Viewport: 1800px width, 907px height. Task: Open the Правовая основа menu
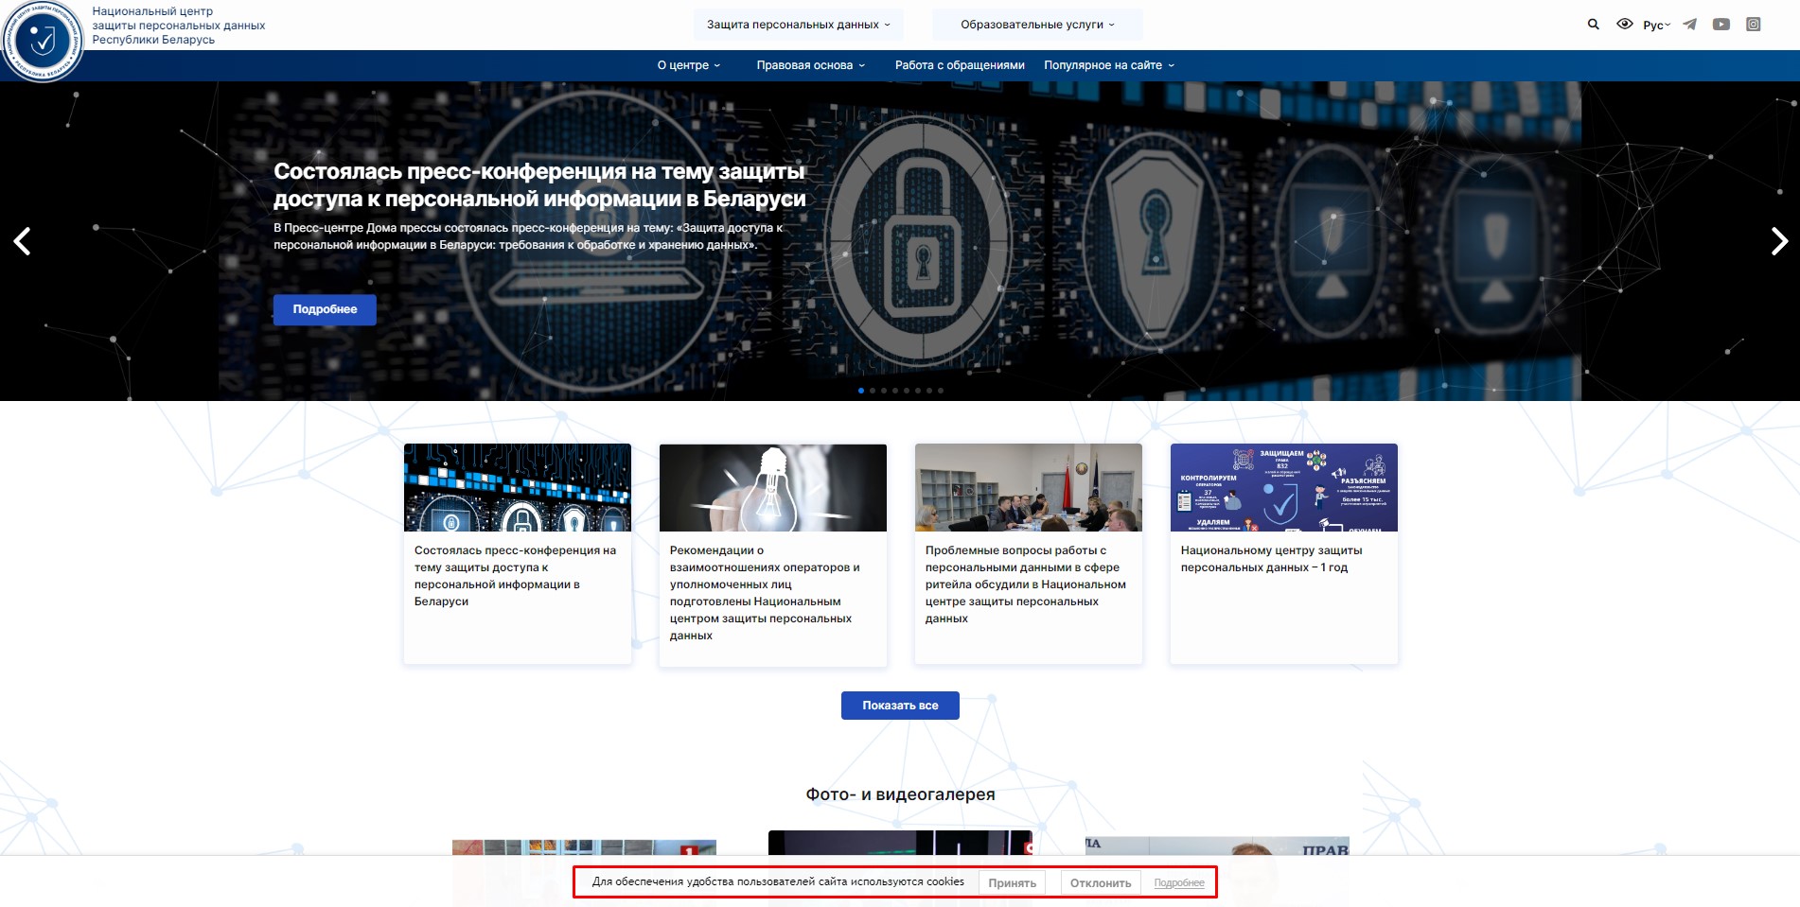point(810,65)
